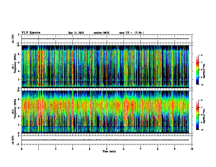Screen dimensions: 216x167
Task: Click the time-axis tick label '5'
Action: 107,149
